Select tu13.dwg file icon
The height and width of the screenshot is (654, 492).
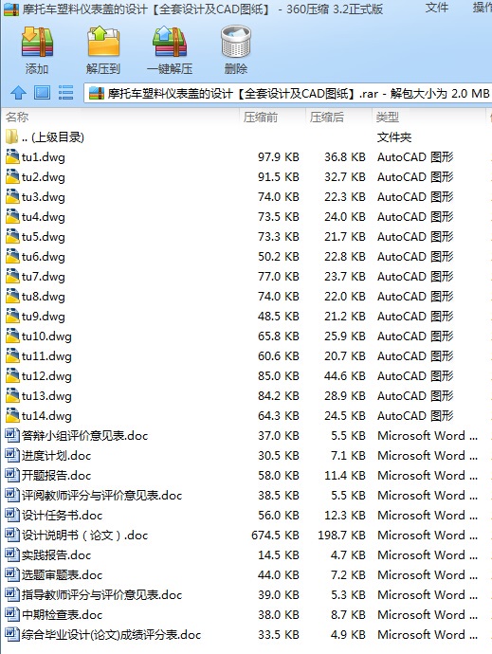[12, 395]
